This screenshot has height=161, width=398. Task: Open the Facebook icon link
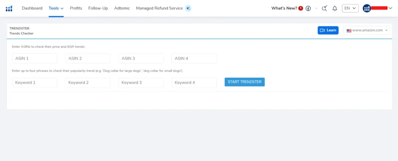308,9
